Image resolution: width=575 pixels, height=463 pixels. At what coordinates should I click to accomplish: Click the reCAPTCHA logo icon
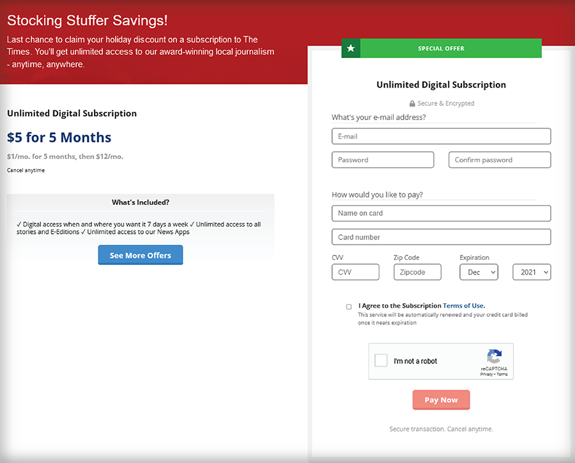[494, 356]
